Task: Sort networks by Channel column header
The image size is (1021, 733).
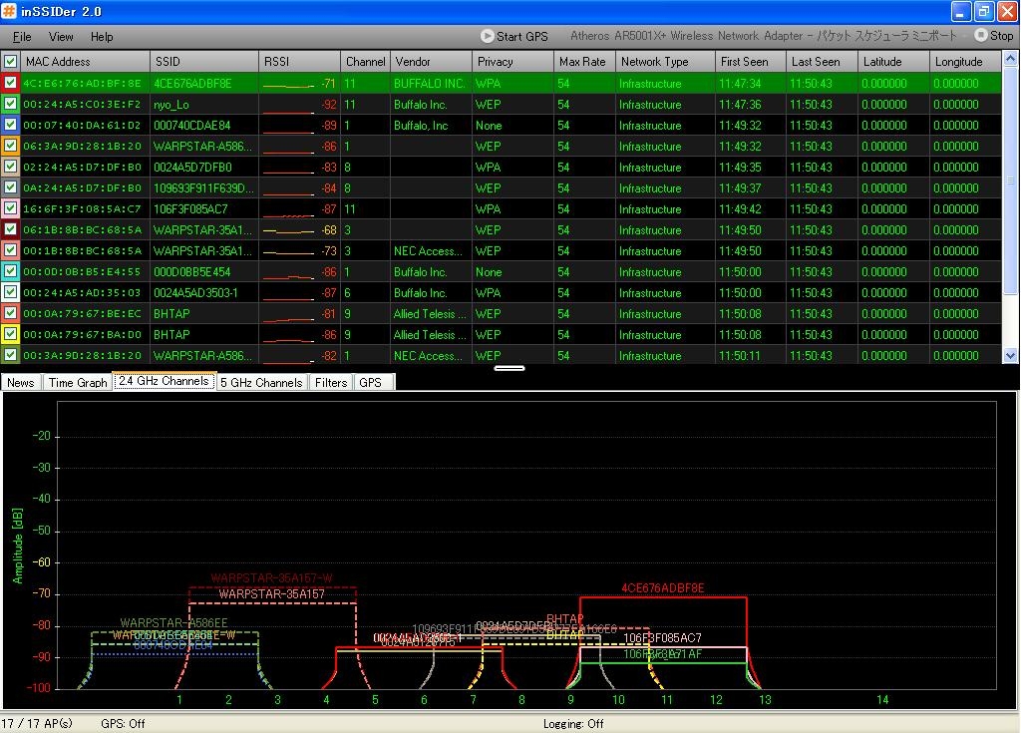Action: coord(365,62)
